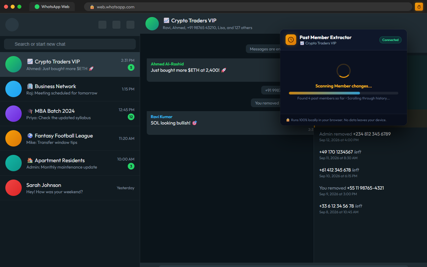Click the web.whatsapp.com address bar
This screenshot has height=267, width=427.
[x=248, y=7]
